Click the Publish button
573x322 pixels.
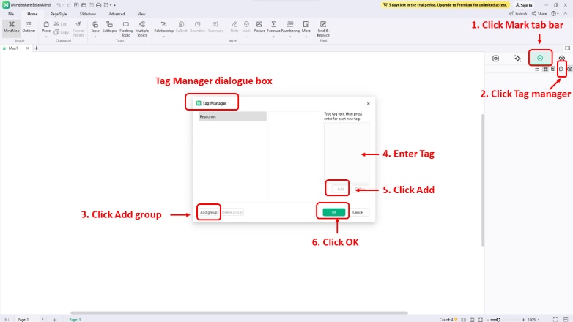(x=518, y=13)
